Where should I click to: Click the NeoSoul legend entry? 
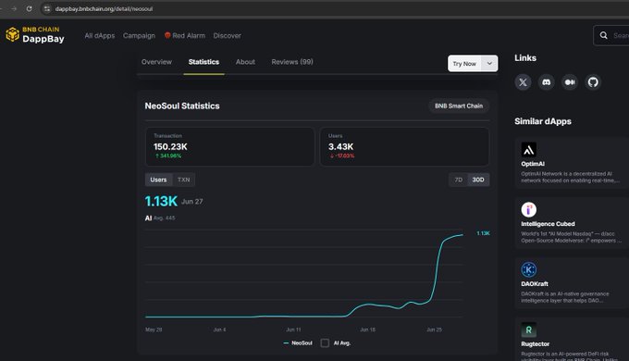(x=298, y=342)
